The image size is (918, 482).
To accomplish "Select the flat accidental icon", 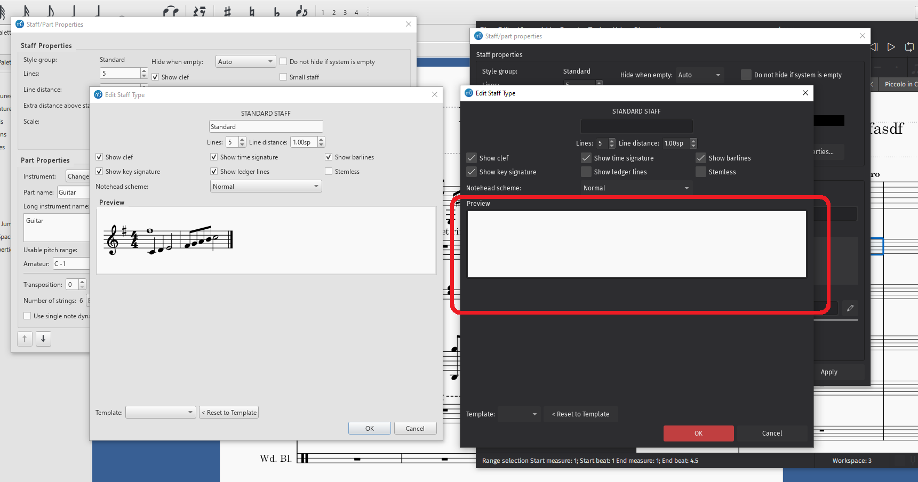I will pyautogui.click(x=278, y=12).
